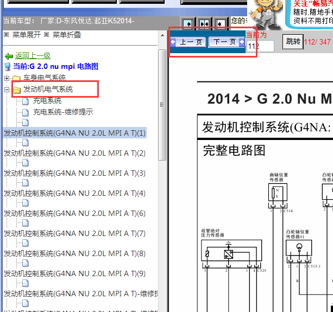
Task: Select the 发动机电气系统 folder
Action: [48, 89]
